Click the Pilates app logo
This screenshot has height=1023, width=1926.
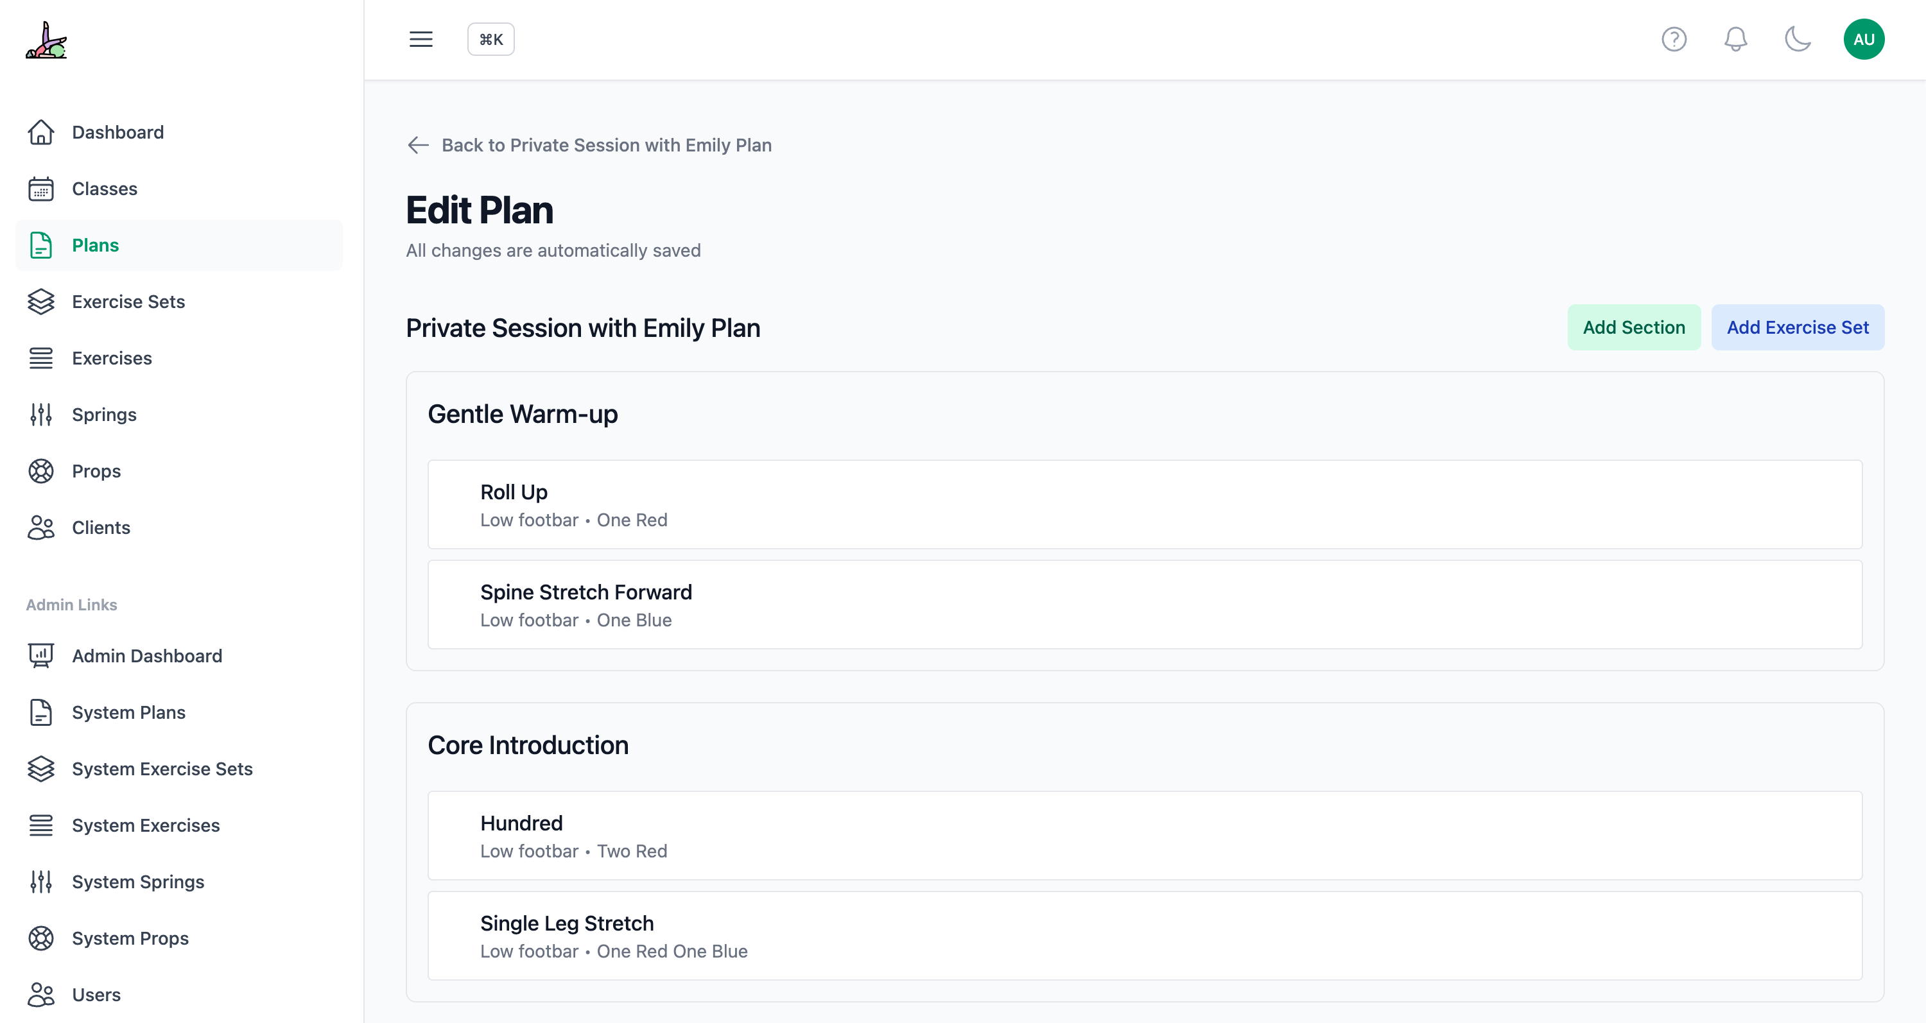point(46,41)
